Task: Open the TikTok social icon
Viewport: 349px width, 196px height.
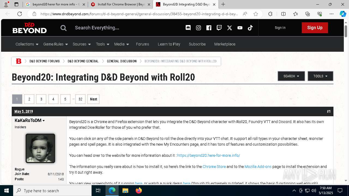Action: (250, 27)
